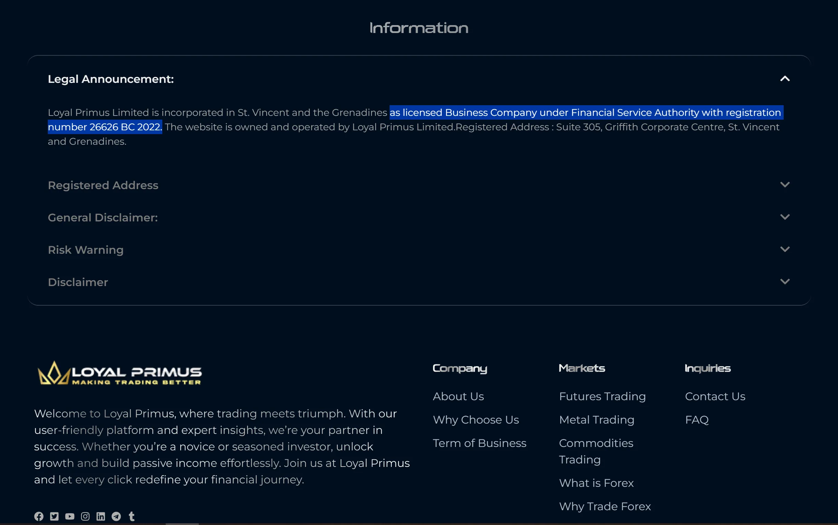Viewport: 838px width, 525px height.
Task: Open the Why Trade Forex link
Action: click(x=605, y=506)
